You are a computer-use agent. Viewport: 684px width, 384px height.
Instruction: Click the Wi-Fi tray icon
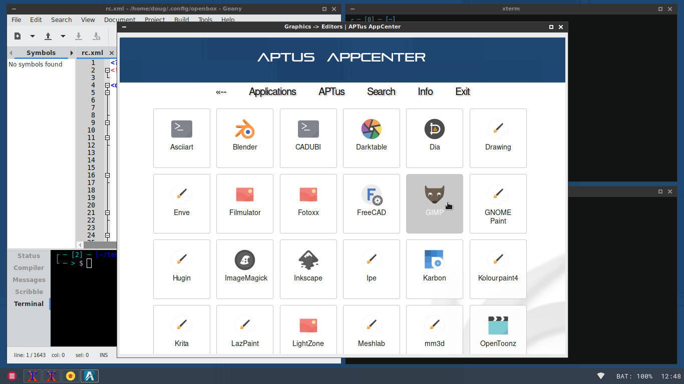coord(601,376)
